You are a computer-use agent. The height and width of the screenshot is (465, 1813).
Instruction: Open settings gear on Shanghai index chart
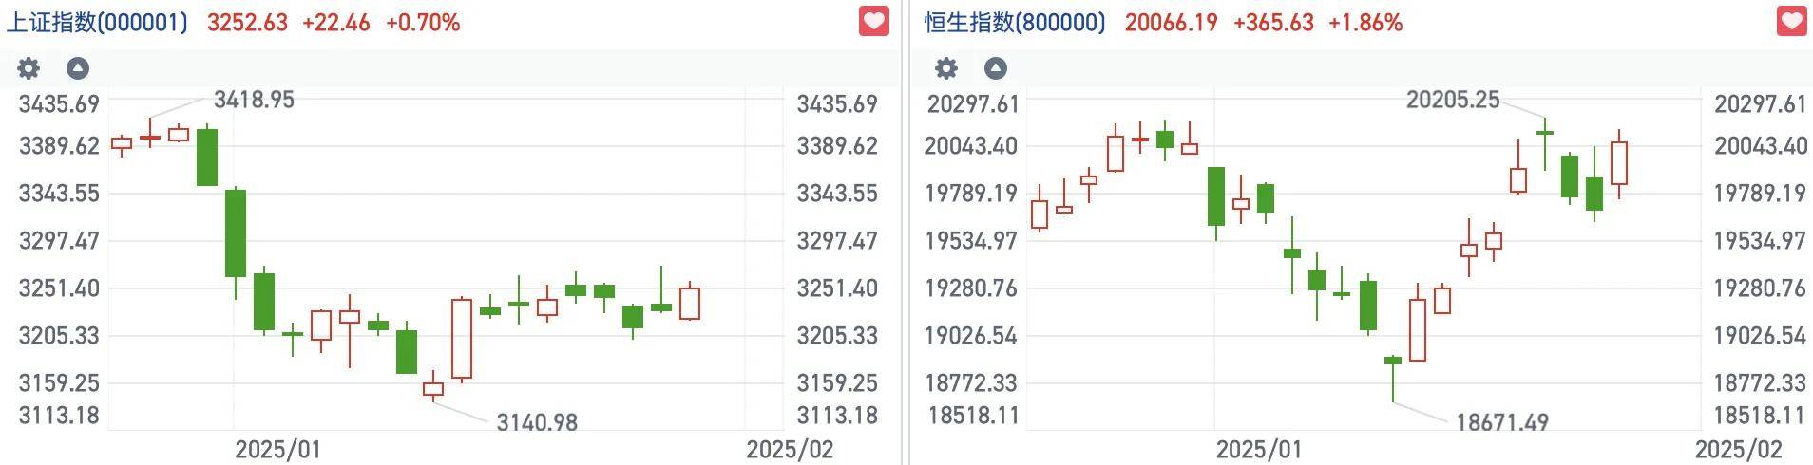pos(29,68)
